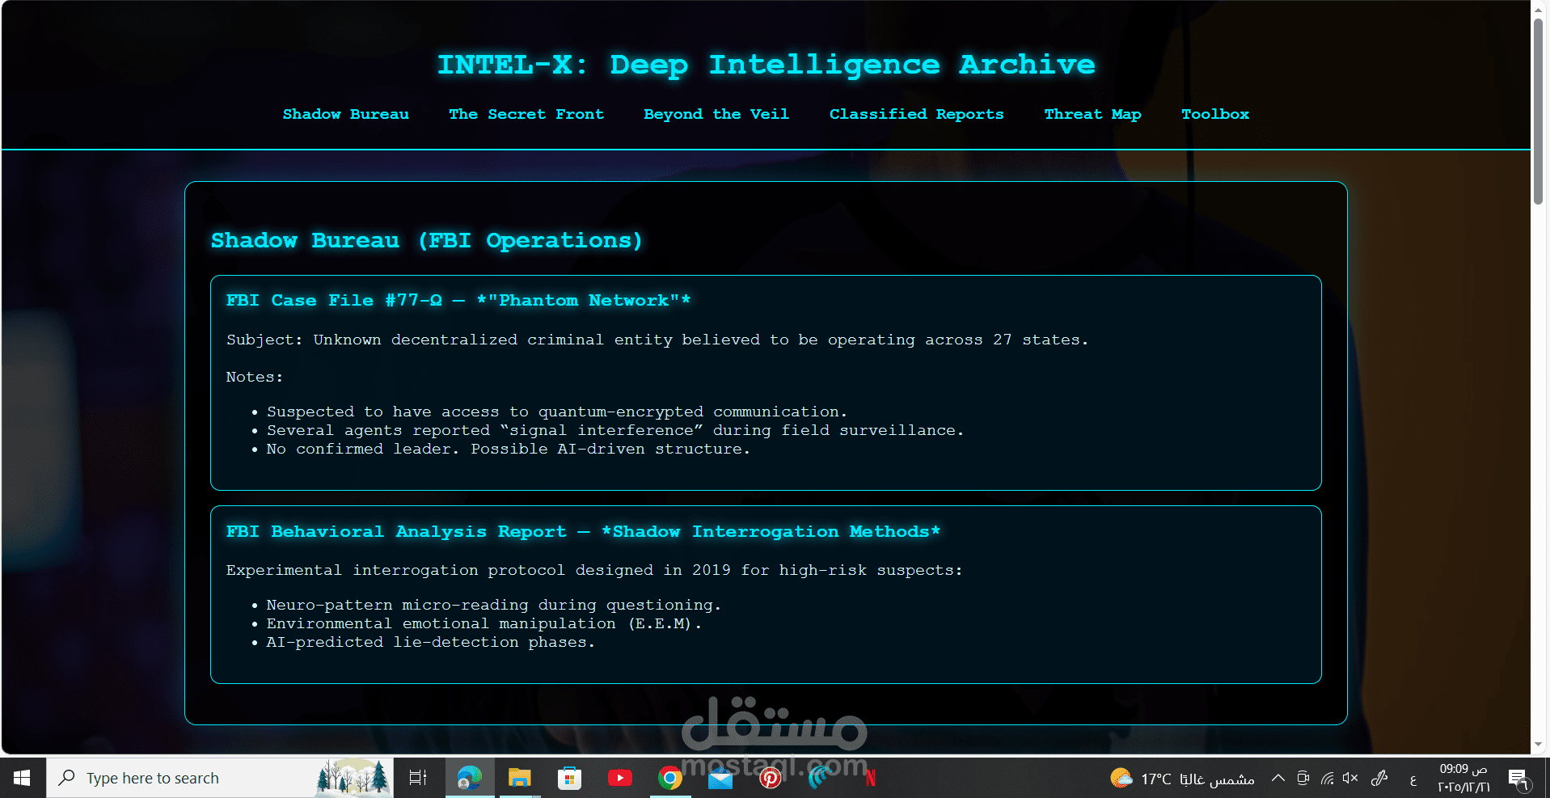Image resolution: width=1550 pixels, height=798 pixels.
Task: Open the teal wave app icon on taskbar
Action: [821, 778]
